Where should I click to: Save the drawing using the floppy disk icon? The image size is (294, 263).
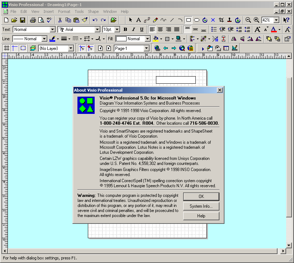coord(23,20)
